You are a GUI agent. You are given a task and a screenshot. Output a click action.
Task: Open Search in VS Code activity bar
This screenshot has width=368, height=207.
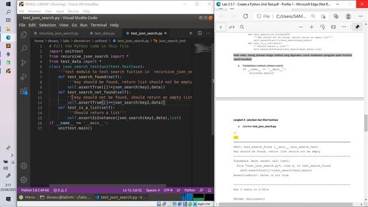click(24, 48)
